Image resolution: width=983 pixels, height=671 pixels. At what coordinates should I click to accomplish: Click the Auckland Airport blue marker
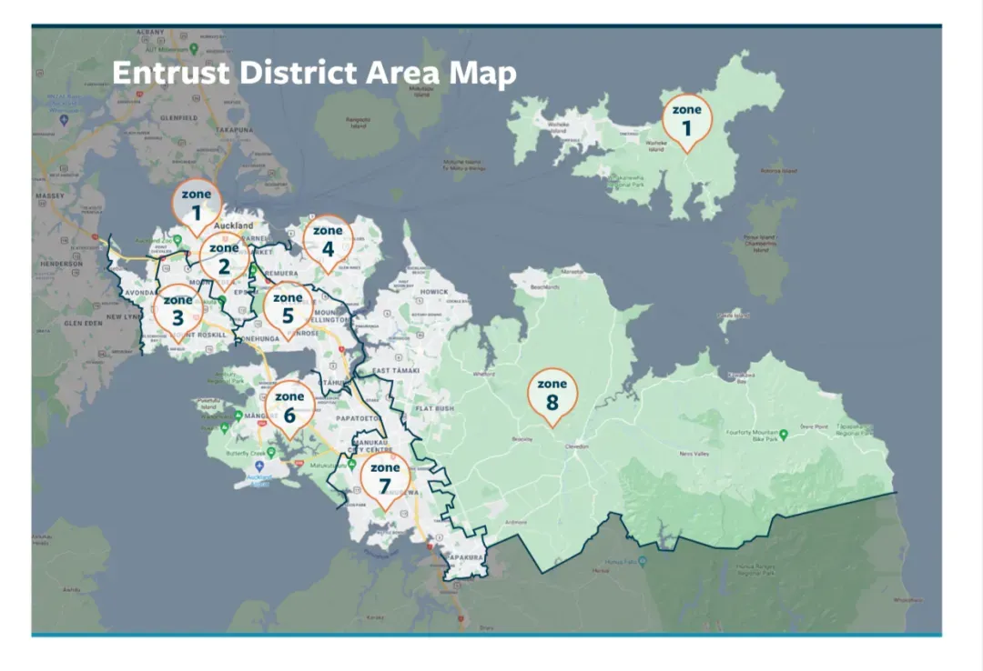259,466
